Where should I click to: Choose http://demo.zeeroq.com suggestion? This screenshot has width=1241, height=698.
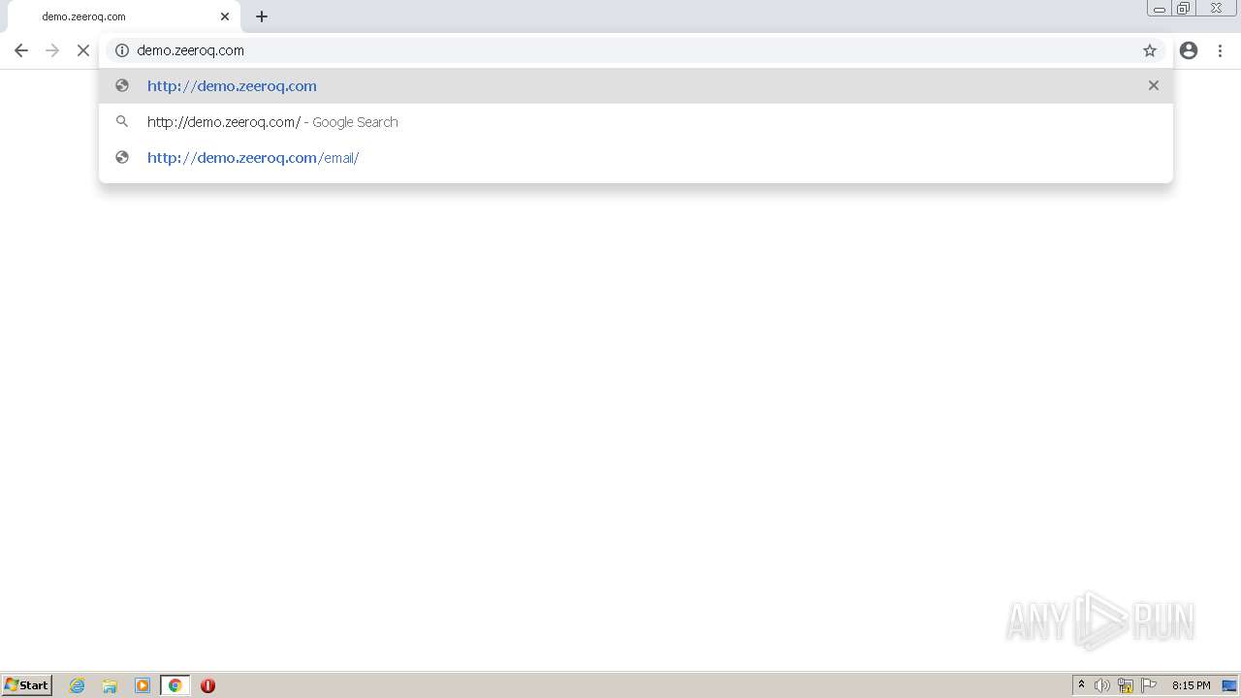(636, 85)
